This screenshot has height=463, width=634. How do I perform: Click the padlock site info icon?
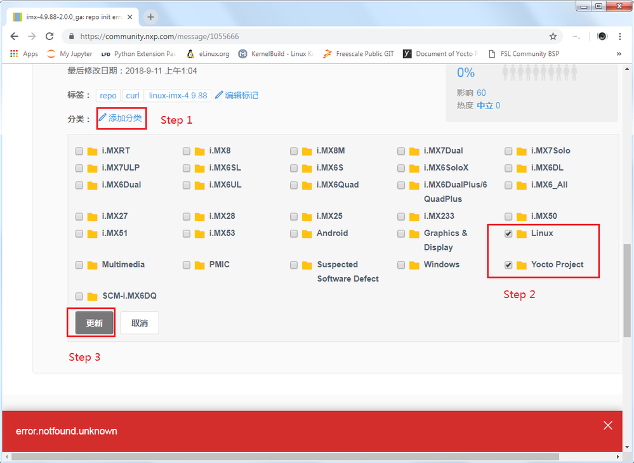pos(72,36)
